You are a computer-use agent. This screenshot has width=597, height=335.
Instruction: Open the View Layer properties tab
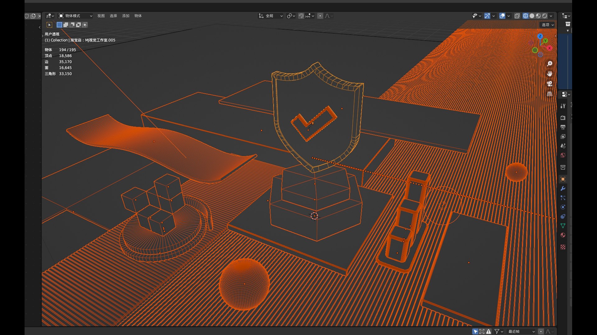click(563, 136)
